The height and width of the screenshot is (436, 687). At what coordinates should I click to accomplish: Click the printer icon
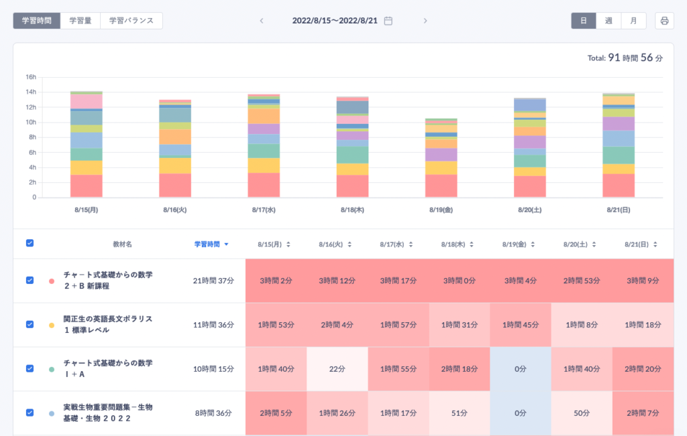664,21
